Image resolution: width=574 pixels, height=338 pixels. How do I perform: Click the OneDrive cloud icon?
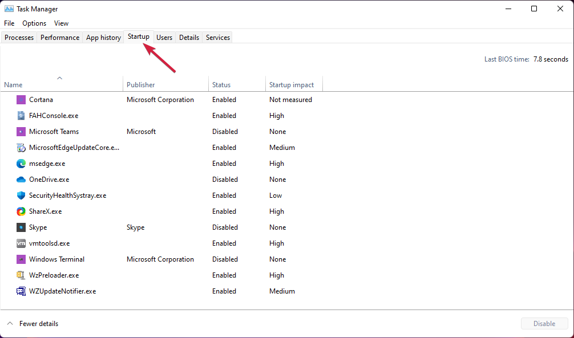point(21,180)
